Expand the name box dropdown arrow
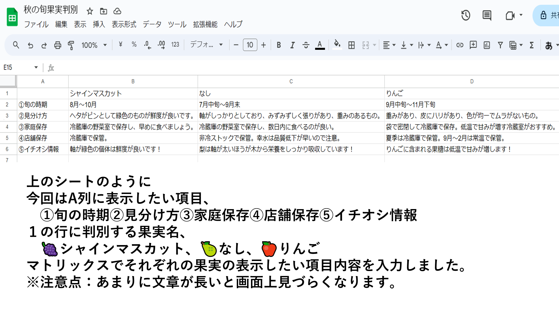Image resolution: width=559 pixels, height=314 pixels. (36, 67)
